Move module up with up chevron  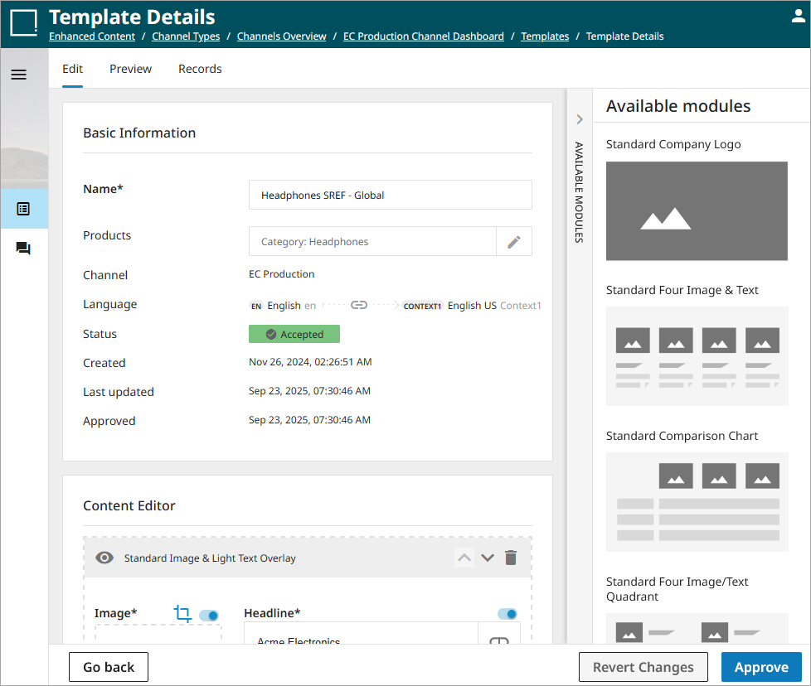pyautogui.click(x=464, y=558)
